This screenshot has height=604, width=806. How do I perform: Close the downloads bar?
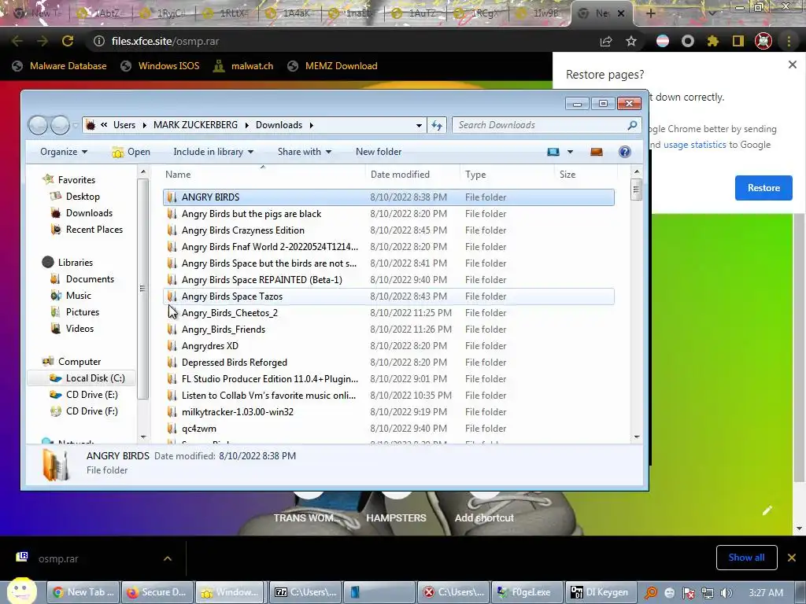click(x=792, y=558)
